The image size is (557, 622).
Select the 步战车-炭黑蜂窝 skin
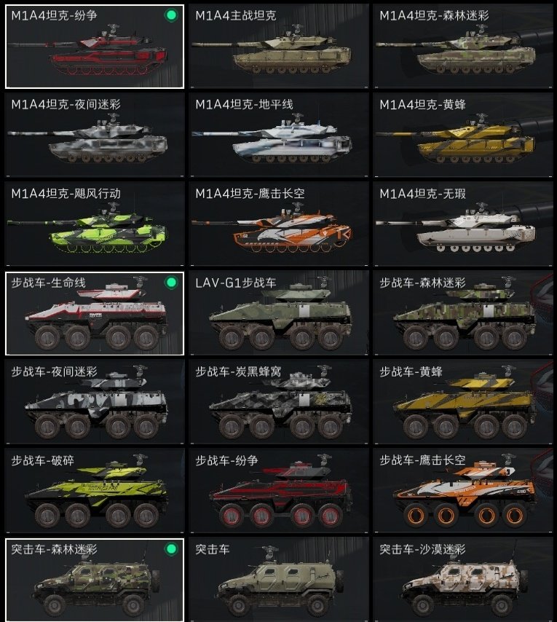[x=279, y=402]
